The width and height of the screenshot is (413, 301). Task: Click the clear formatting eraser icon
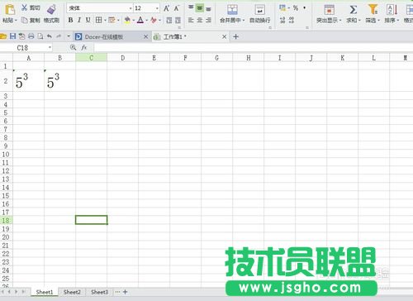click(x=154, y=20)
